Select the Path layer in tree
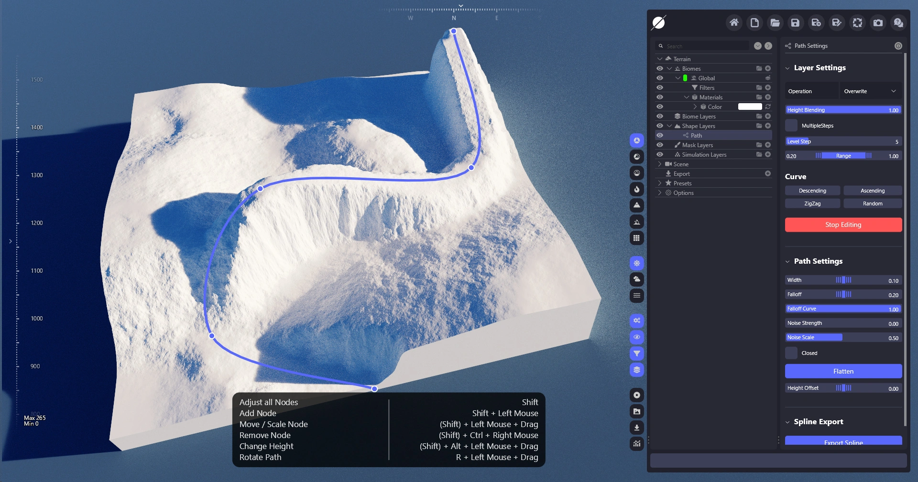This screenshot has width=918, height=482. (x=696, y=135)
